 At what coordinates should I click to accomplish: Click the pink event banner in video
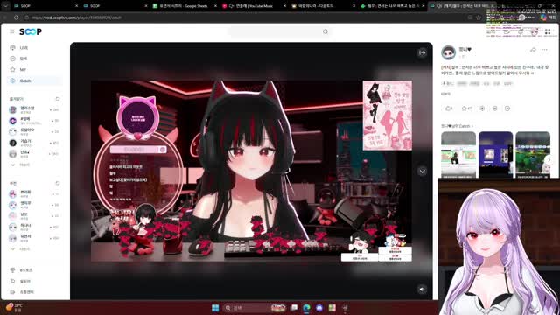click(x=387, y=115)
